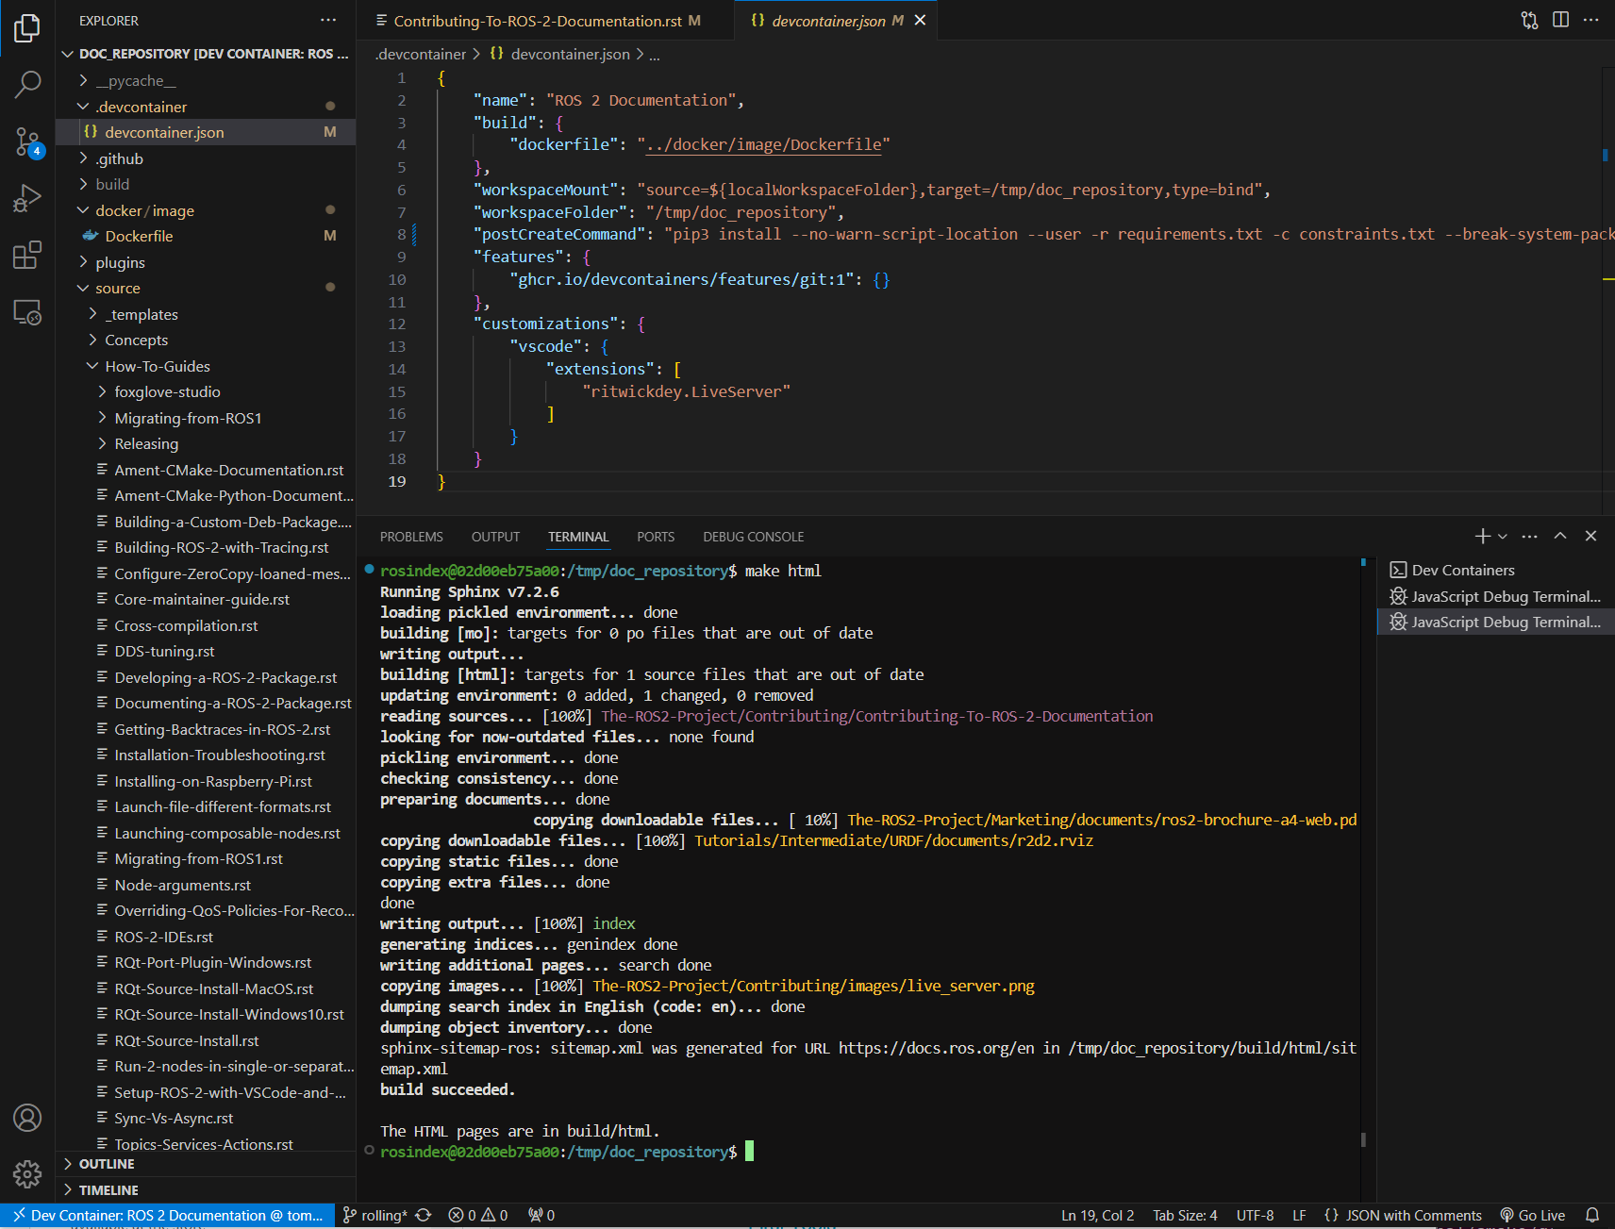
Task: Toggle Go Live server in status bar
Action: (1533, 1215)
